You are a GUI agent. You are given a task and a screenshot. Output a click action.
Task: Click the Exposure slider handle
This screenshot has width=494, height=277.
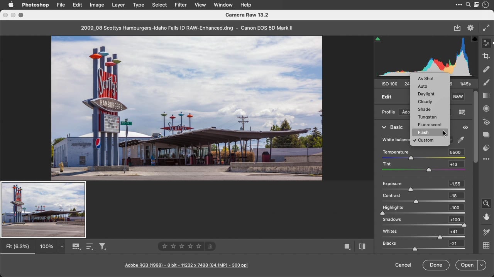[411, 189]
